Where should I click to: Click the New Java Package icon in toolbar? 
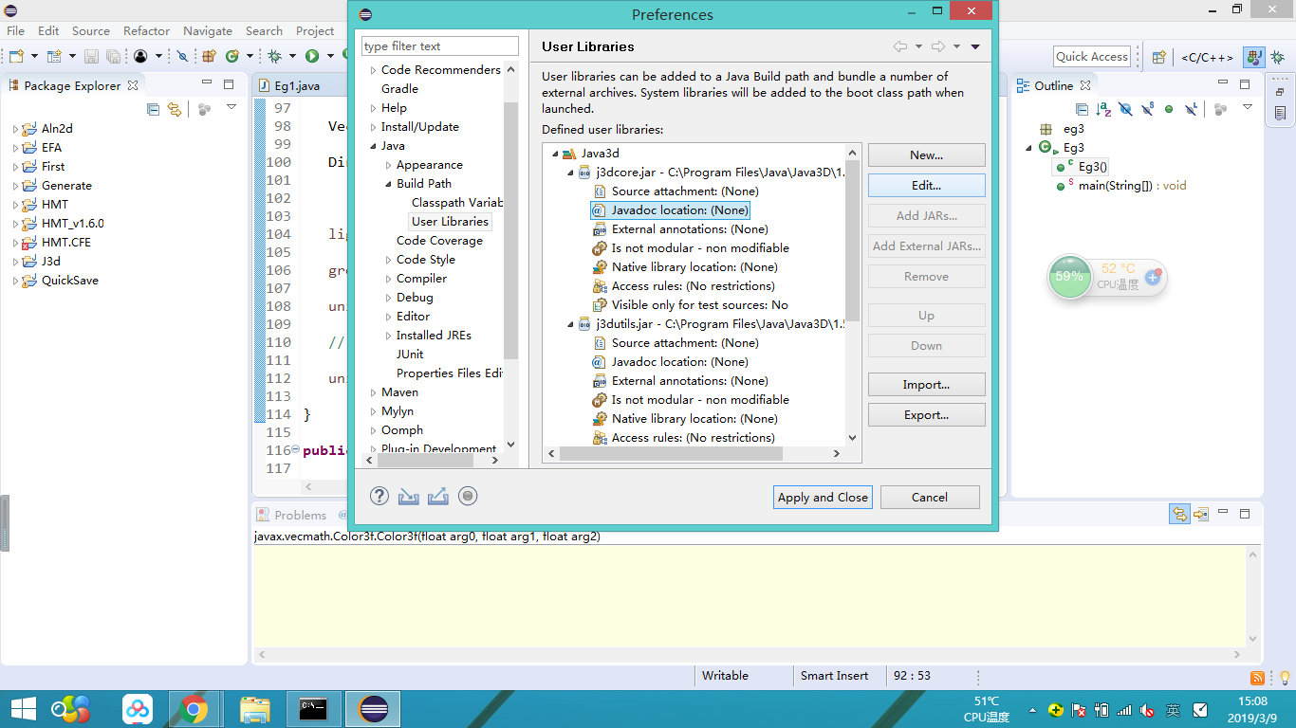tap(210, 57)
